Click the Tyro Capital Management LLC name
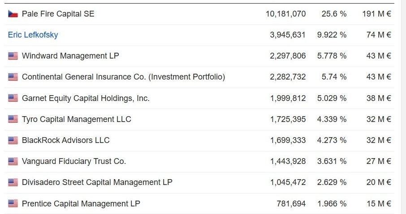Image resolution: width=406 pixels, height=214 pixels. 76,119
